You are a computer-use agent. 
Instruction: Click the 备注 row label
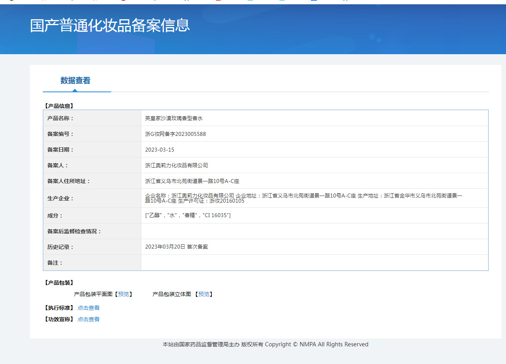[x=55, y=263]
